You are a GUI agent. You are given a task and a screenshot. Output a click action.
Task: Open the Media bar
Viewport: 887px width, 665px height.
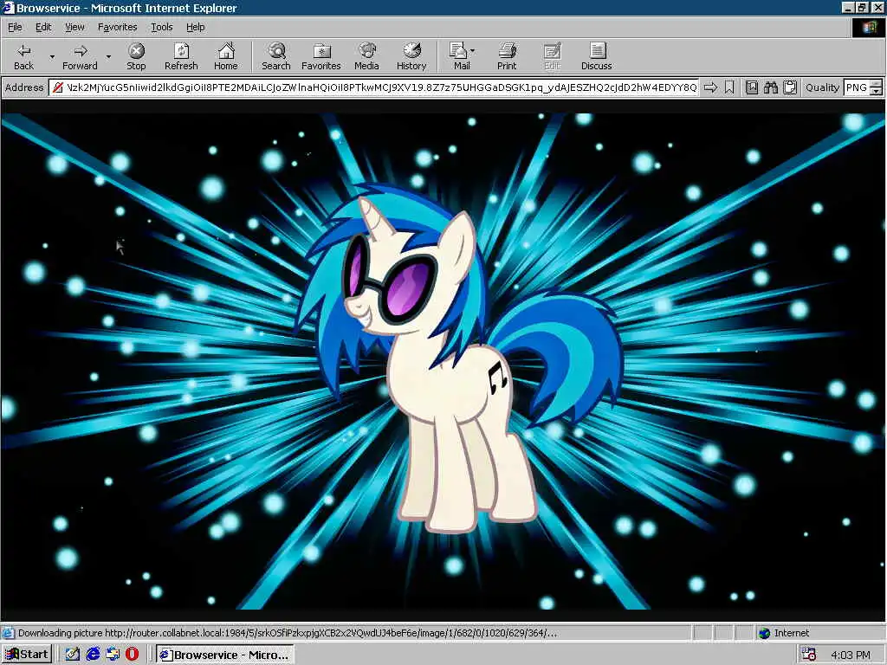[x=366, y=56]
